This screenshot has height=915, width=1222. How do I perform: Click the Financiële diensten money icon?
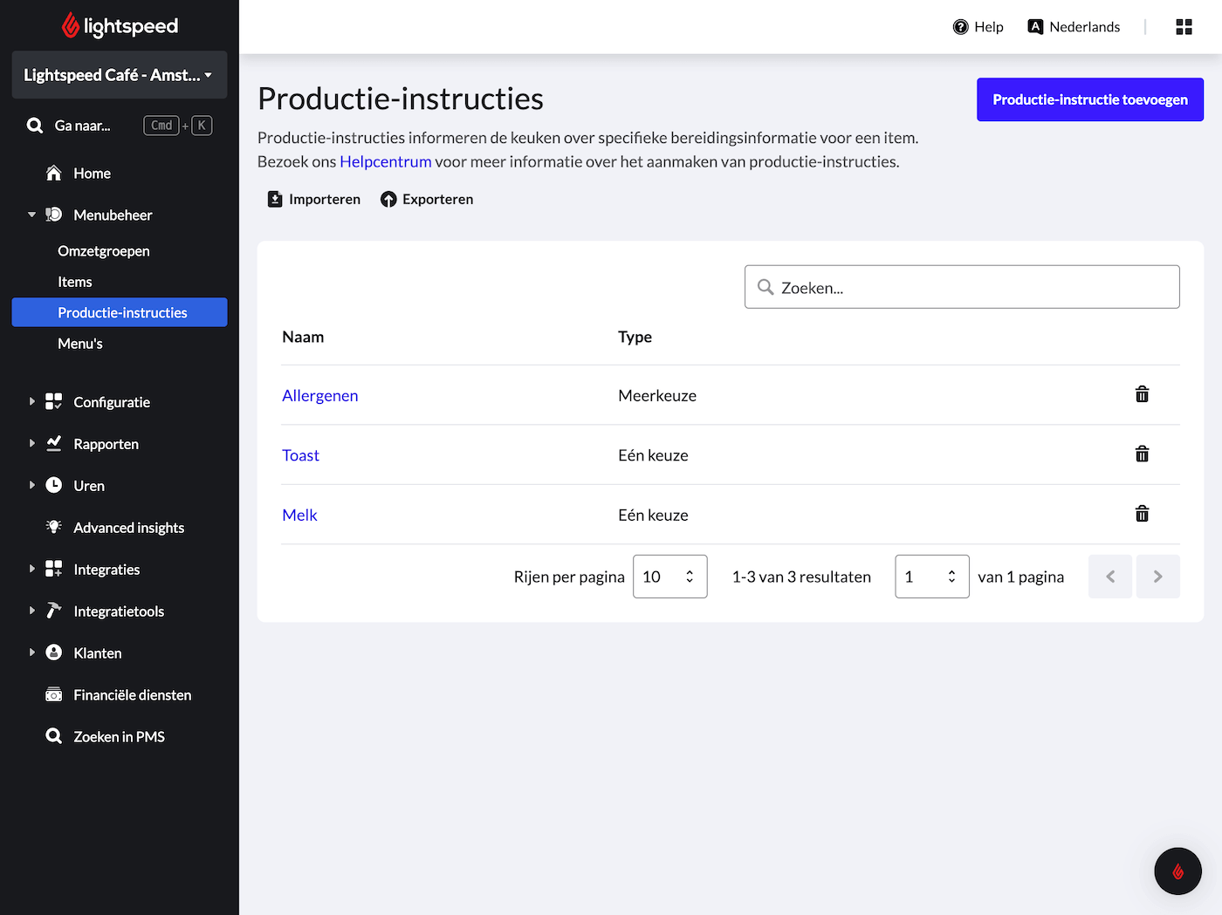coord(54,694)
